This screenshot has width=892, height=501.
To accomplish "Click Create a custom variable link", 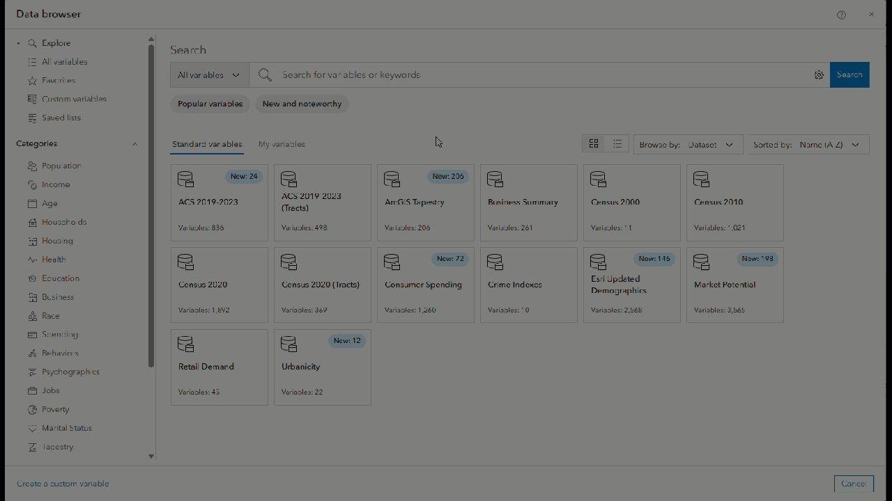I will pyautogui.click(x=63, y=484).
